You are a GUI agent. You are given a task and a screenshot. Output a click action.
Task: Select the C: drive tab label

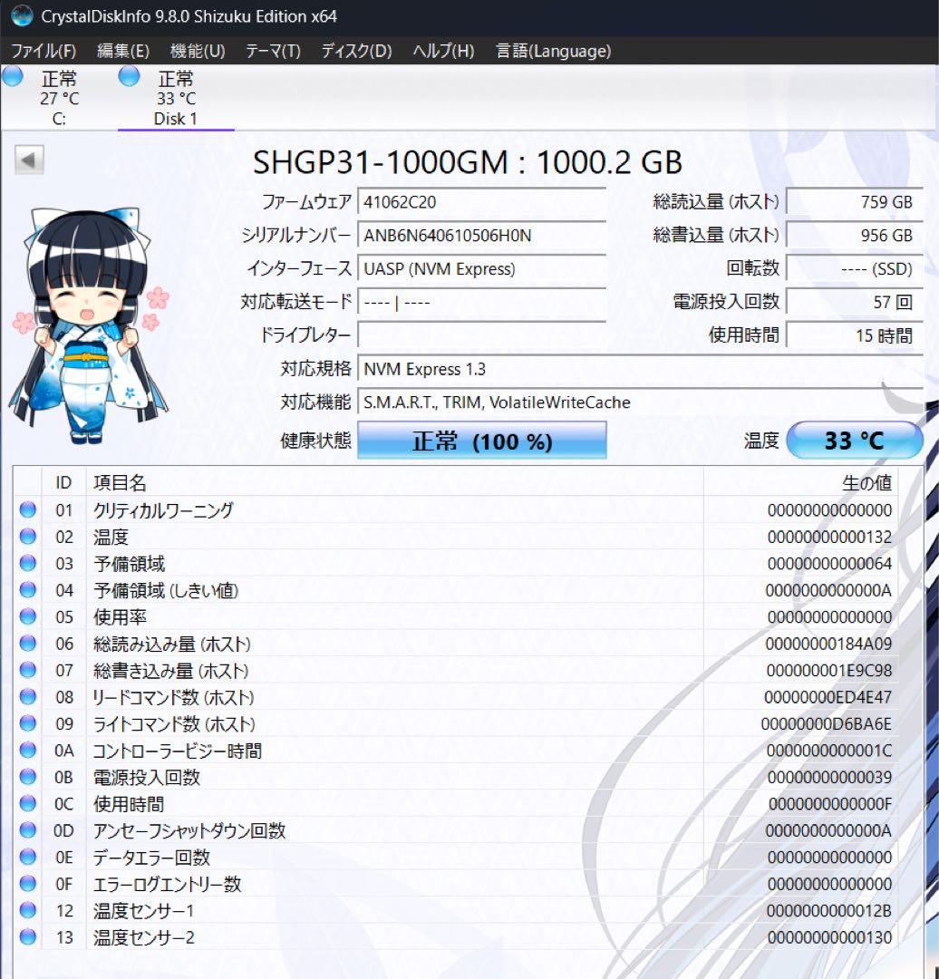[59, 119]
